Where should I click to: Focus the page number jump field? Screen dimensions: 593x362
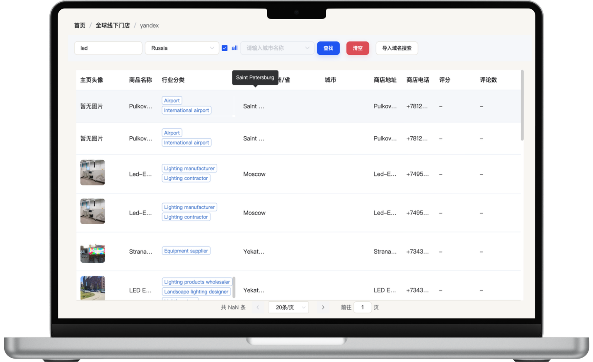point(363,307)
